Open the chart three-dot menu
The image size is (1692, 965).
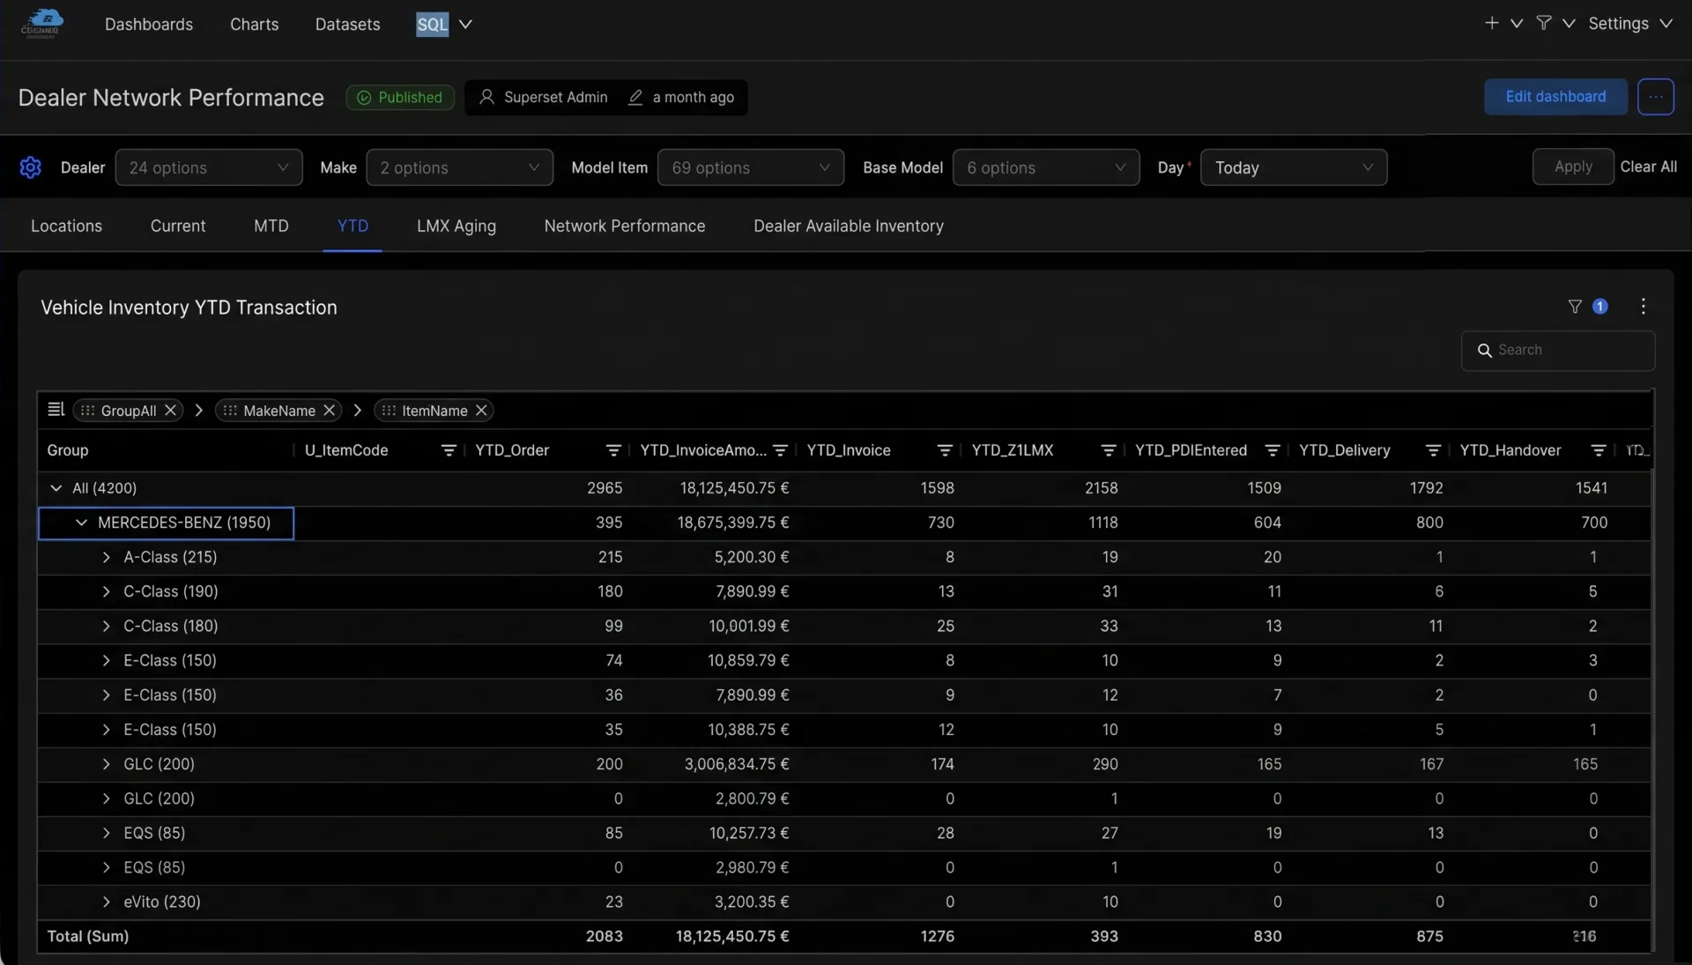[1643, 307]
